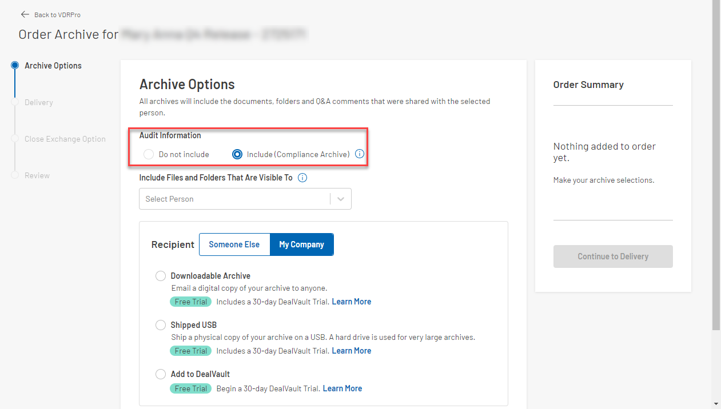Choose Shipped USB delivery option
This screenshot has height=409, width=721.
[161, 324]
